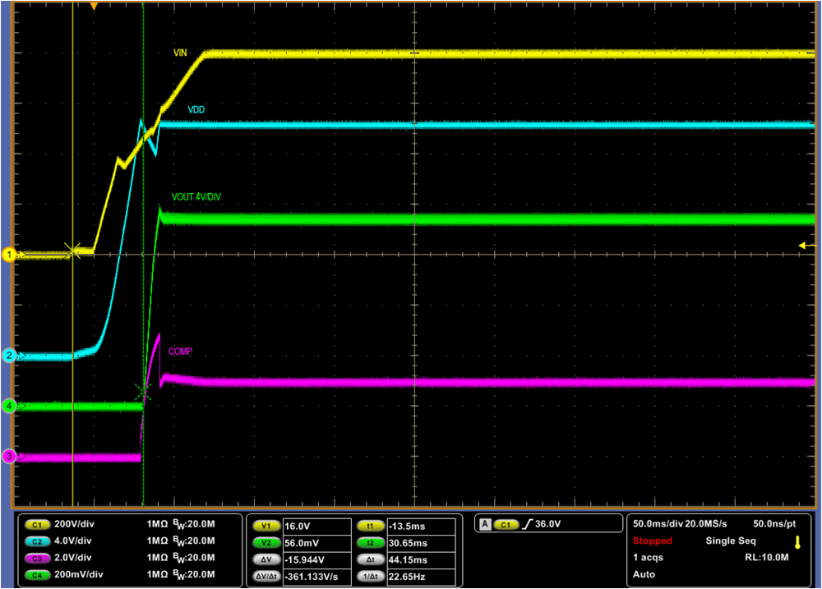Toggle the Stopped acquisition state
The width and height of the screenshot is (822, 589).
pos(652,541)
